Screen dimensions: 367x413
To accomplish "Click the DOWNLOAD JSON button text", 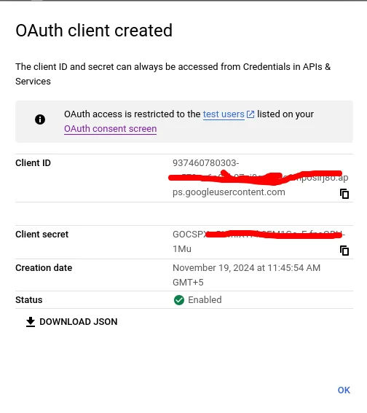I will pyautogui.click(x=79, y=322).
